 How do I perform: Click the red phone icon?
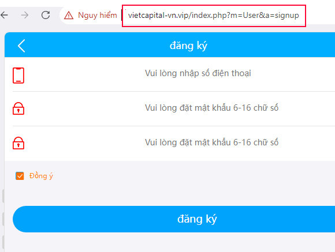coord(18,76)
